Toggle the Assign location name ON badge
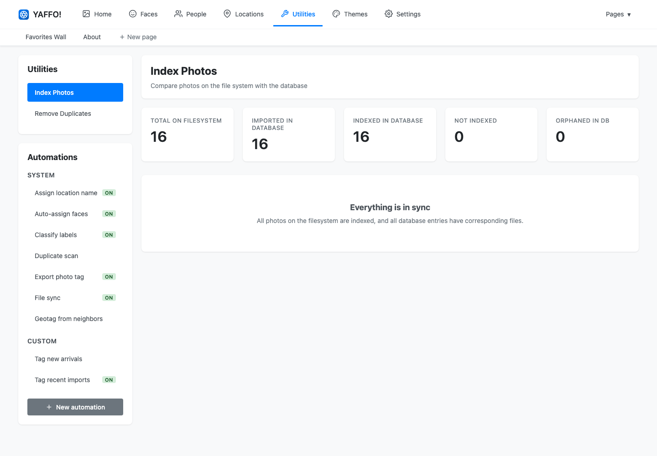The height and width of the screenshot is (456, 657). click(x=109, y=193)
